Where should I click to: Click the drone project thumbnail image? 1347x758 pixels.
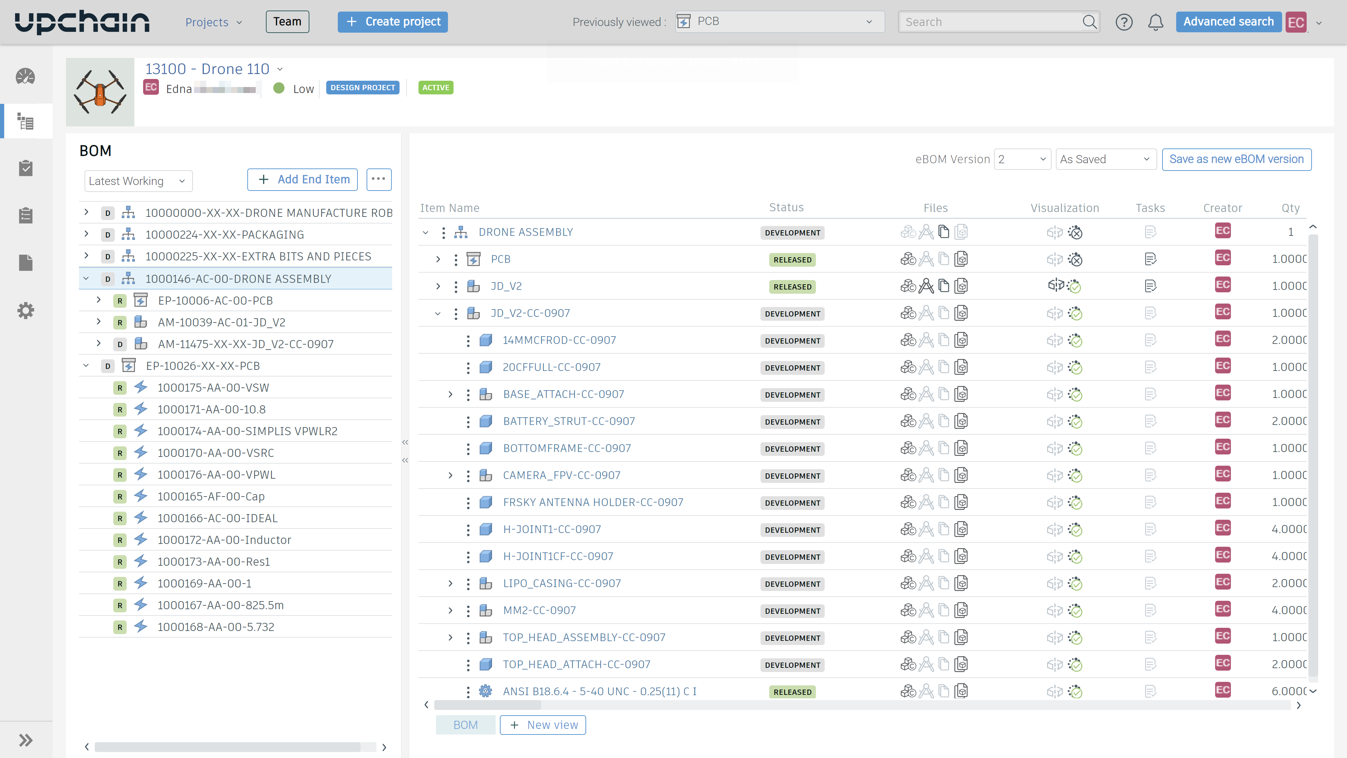click(100, 92)
